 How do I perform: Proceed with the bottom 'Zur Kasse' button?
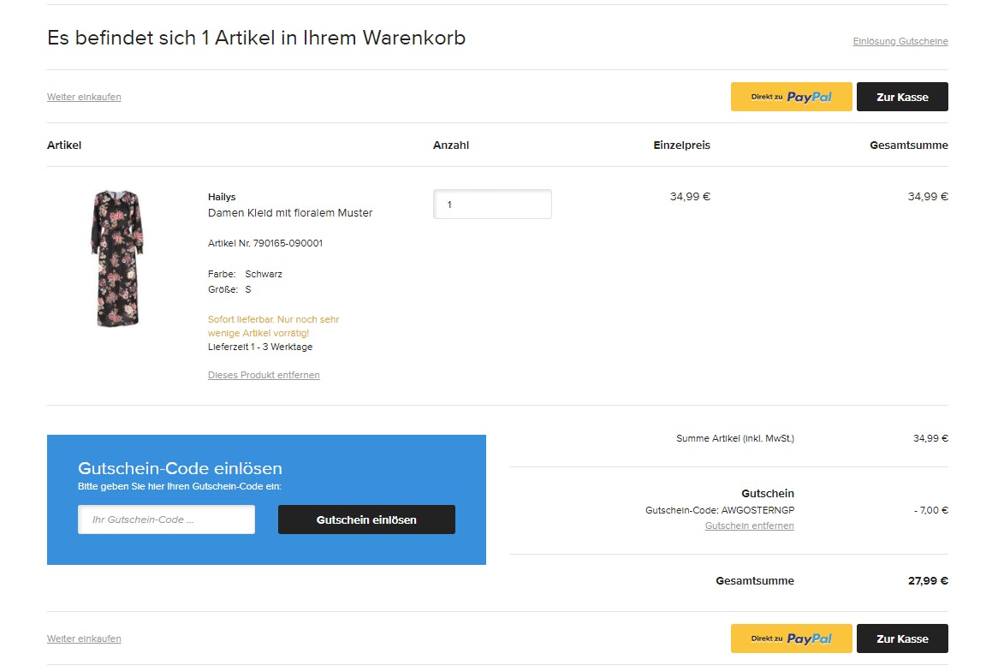pos(902,638)
